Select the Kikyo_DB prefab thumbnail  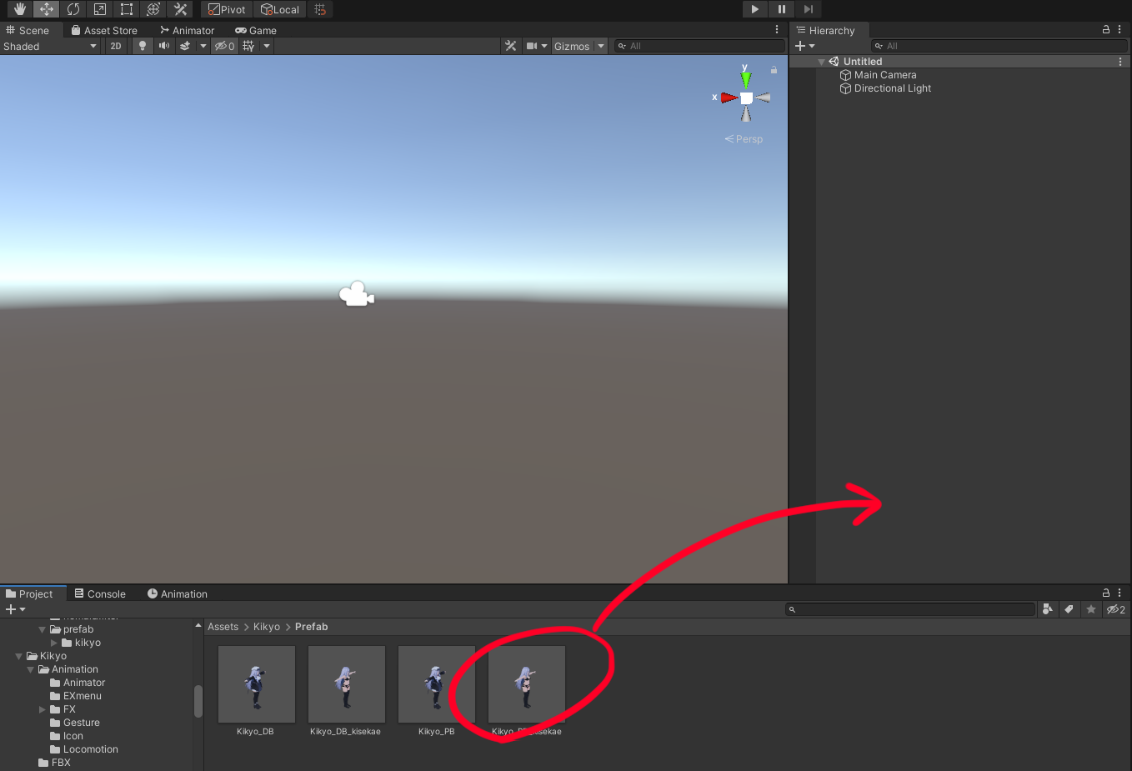pyautogui.click(x=256, y=685)
